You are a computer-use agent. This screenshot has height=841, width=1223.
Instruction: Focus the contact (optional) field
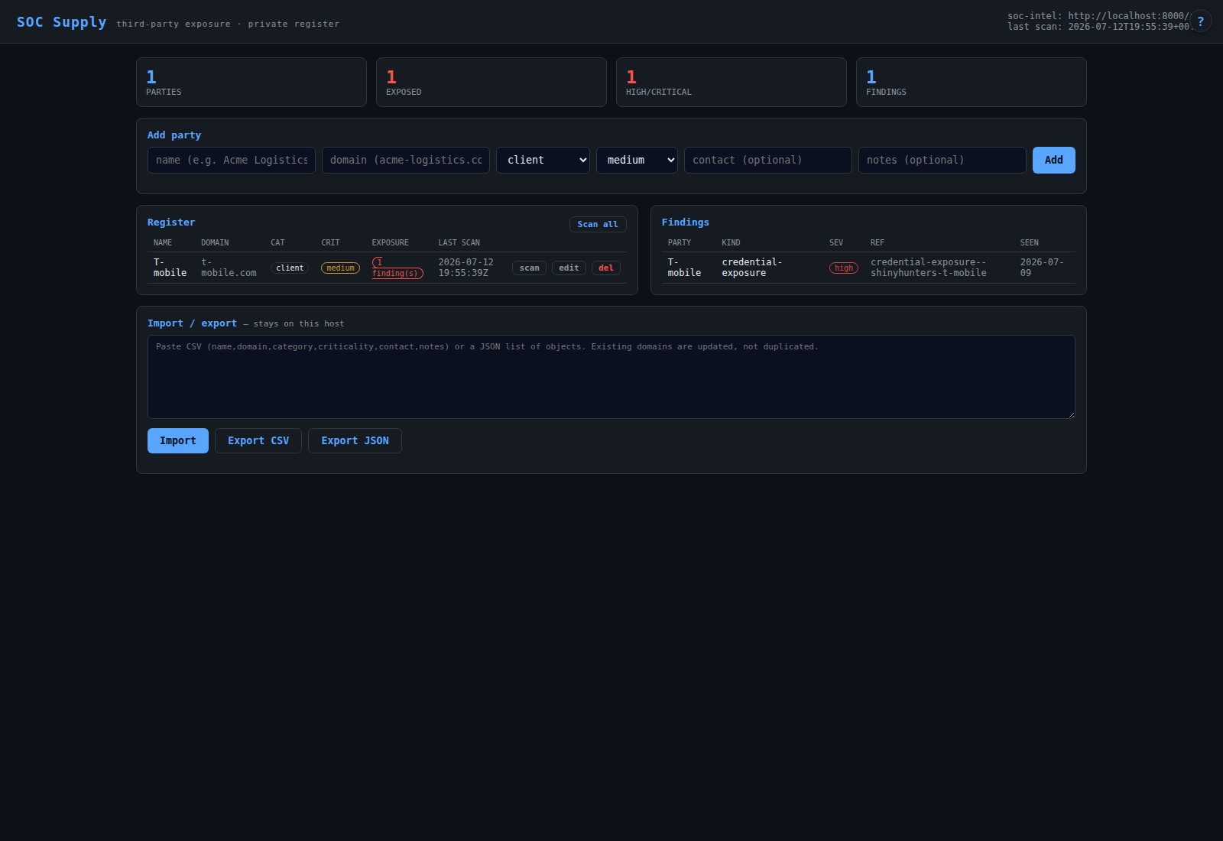[x=768, y=160]
